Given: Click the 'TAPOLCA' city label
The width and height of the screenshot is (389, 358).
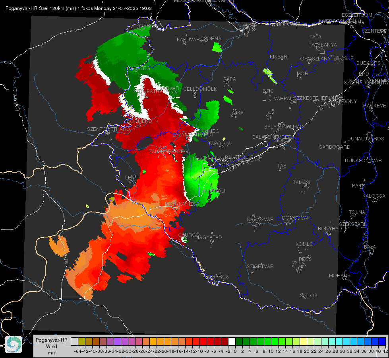Looking at the screenshot, I should coord(219,143).
